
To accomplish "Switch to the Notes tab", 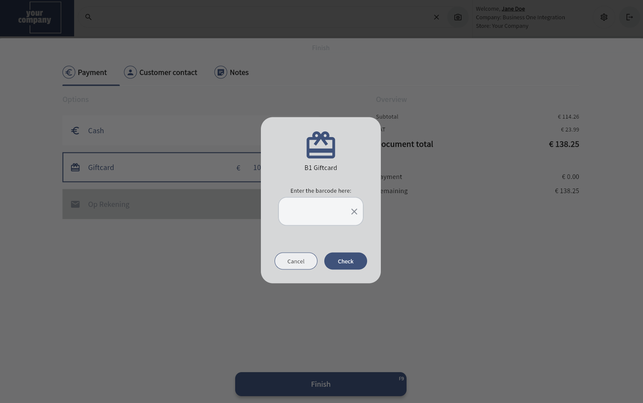I will click(232, 72).
